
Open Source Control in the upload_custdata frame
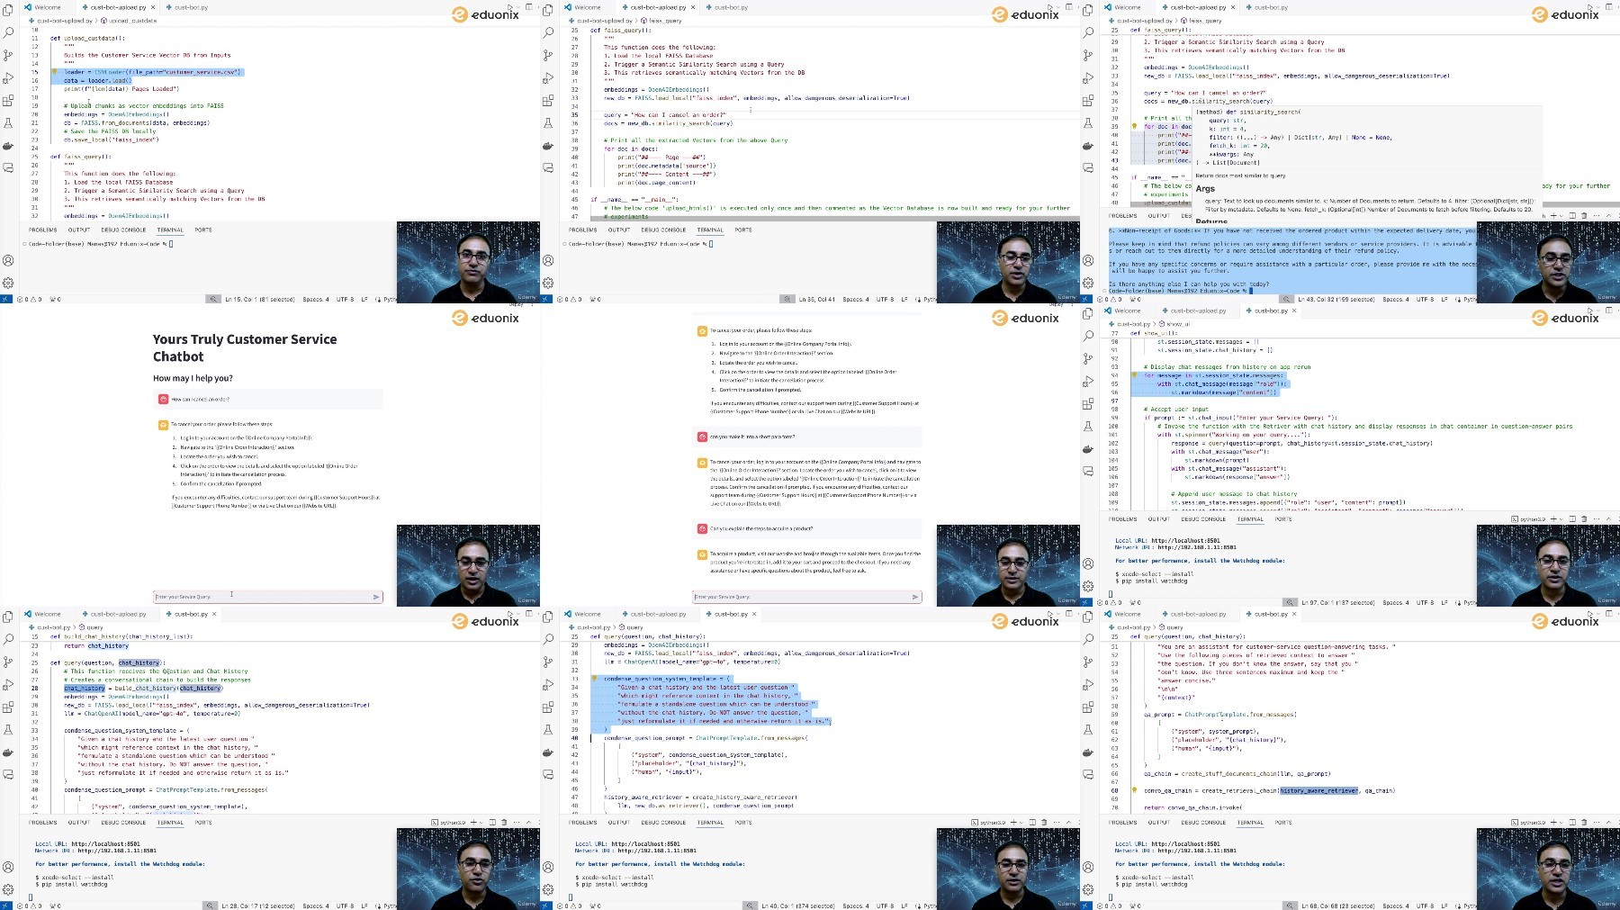[8, 55]
